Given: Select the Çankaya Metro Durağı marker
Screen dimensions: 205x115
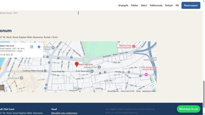Looking at the screenshot, I should click(x=45, y=71).
